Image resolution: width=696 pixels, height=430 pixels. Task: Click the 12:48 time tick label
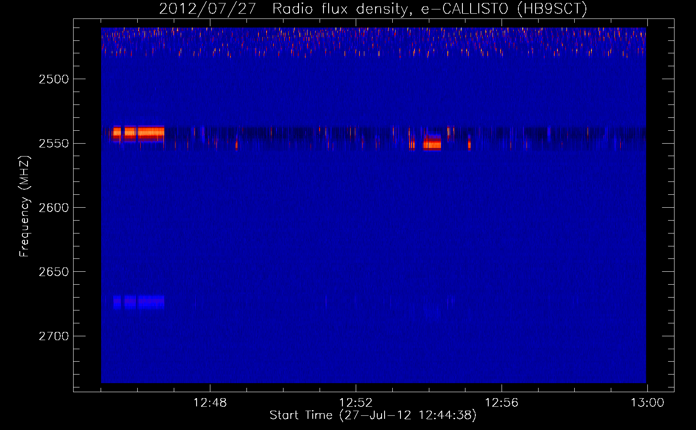pos(210,403)
